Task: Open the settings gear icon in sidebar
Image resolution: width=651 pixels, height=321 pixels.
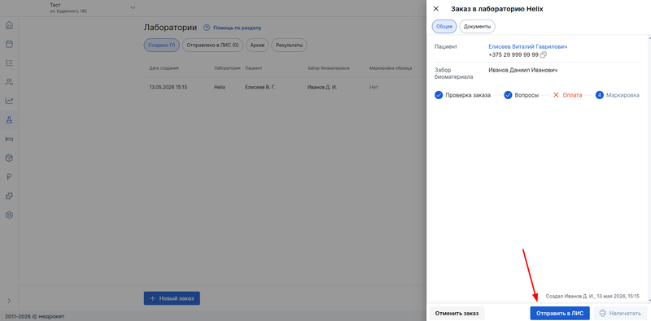Action: click(x=9, y=215)
